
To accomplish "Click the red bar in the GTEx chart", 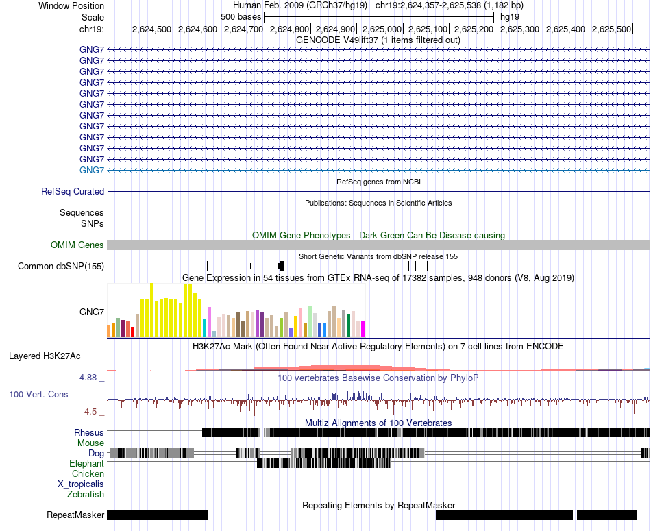I will 132,332.
